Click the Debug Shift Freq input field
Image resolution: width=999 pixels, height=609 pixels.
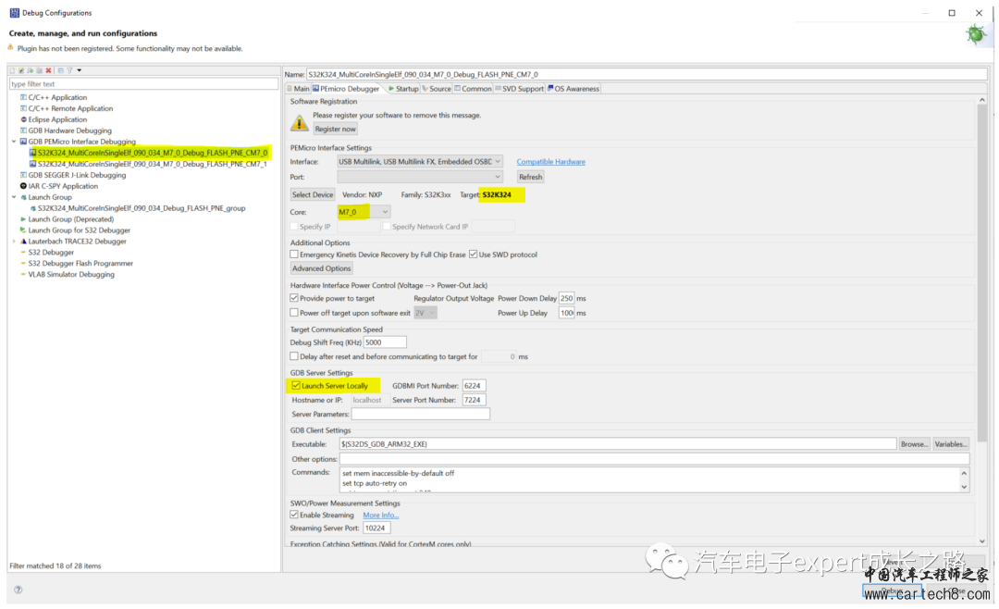pyautogui.click(x=385, y=342)
